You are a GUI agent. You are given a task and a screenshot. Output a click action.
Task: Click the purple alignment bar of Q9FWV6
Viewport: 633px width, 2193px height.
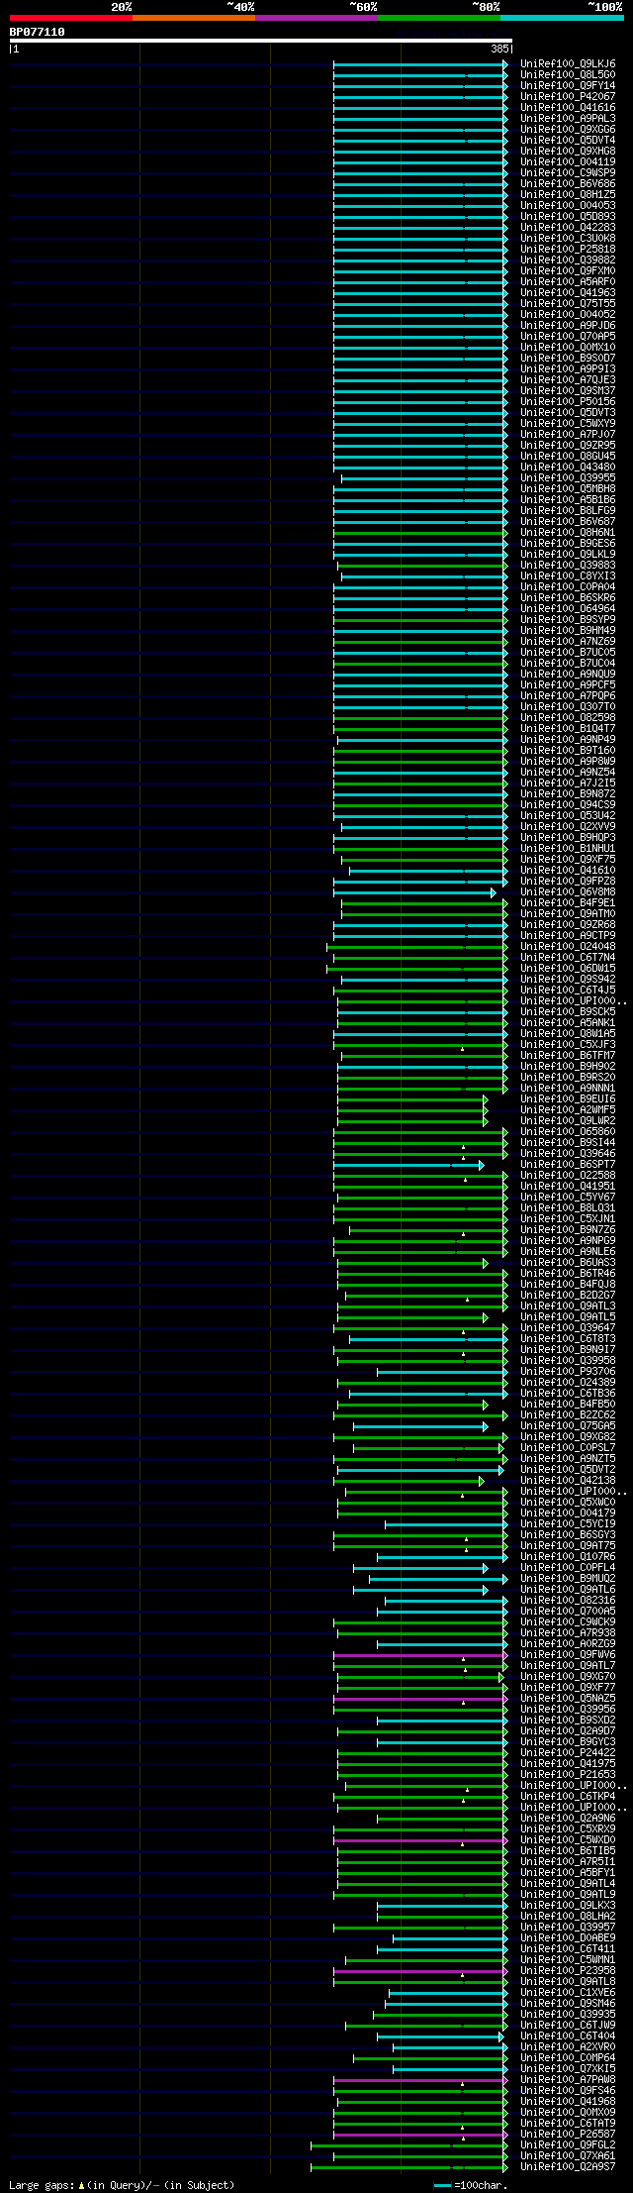tap(419, 1655)
